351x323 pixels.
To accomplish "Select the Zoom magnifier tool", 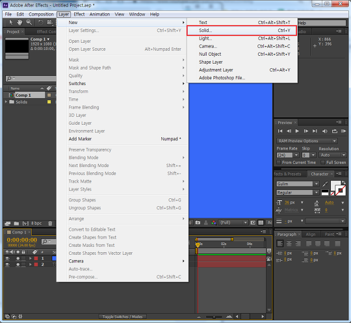I will (29, 22).
